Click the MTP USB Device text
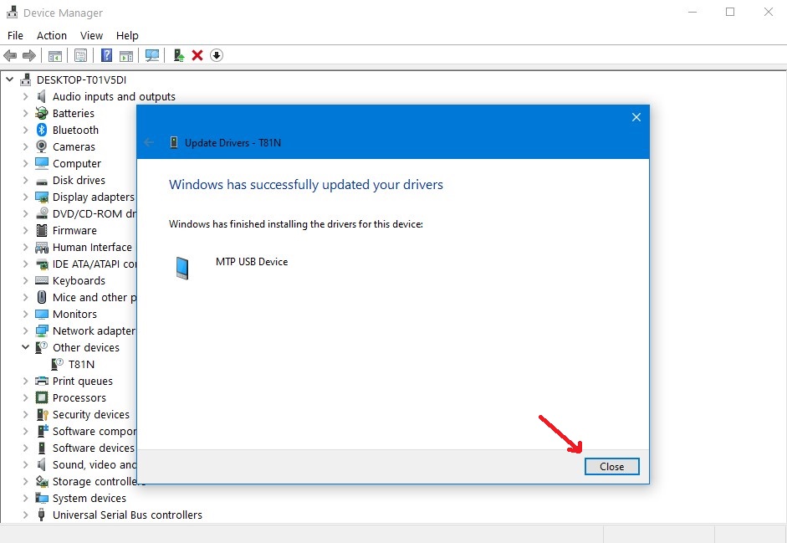 point(252,262)
